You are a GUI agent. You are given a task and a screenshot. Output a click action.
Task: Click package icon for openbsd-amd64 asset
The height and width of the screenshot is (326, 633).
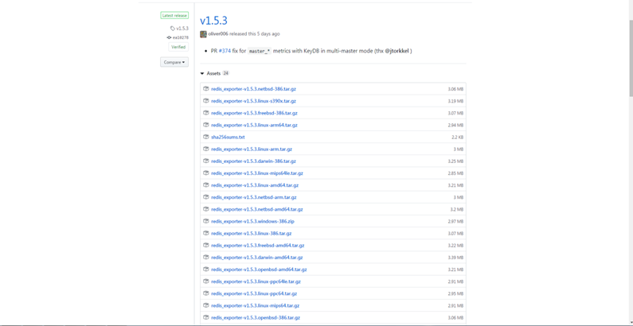[206, 270]
